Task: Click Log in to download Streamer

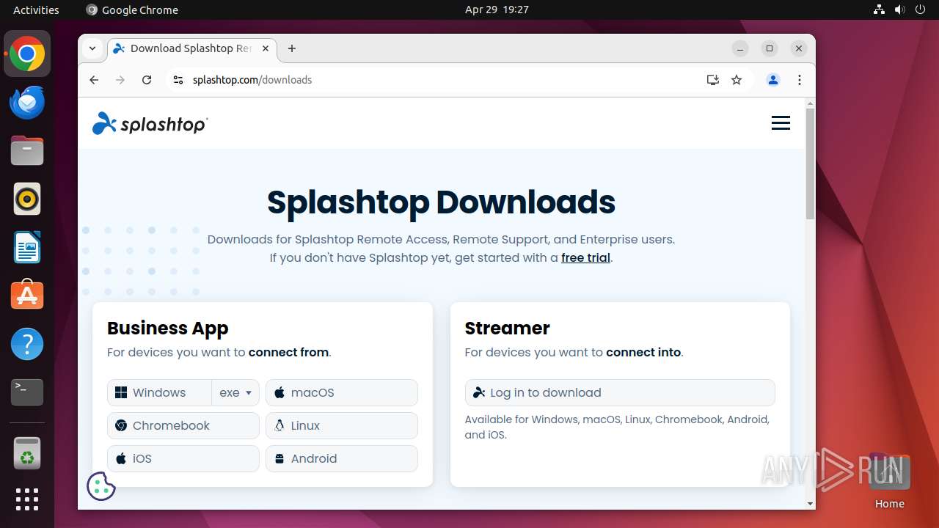Action: coord(620,392)
